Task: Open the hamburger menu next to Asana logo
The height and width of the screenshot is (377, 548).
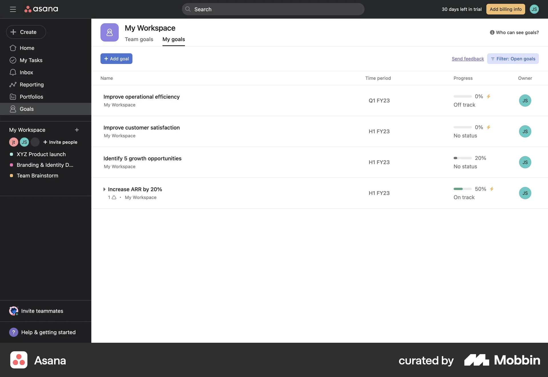Action: pyautogui.click(x=13, y=9)
